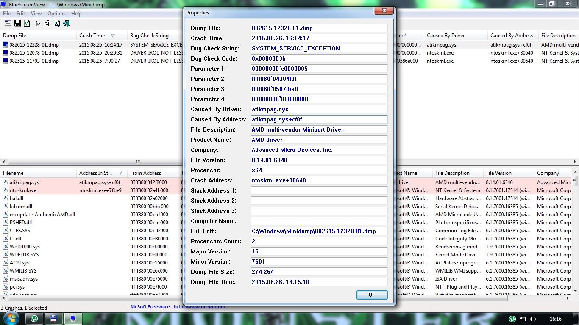579x325 pixels.
Task: Select the 082515-12078-01.dmp row icon
Action: point(6,53)
